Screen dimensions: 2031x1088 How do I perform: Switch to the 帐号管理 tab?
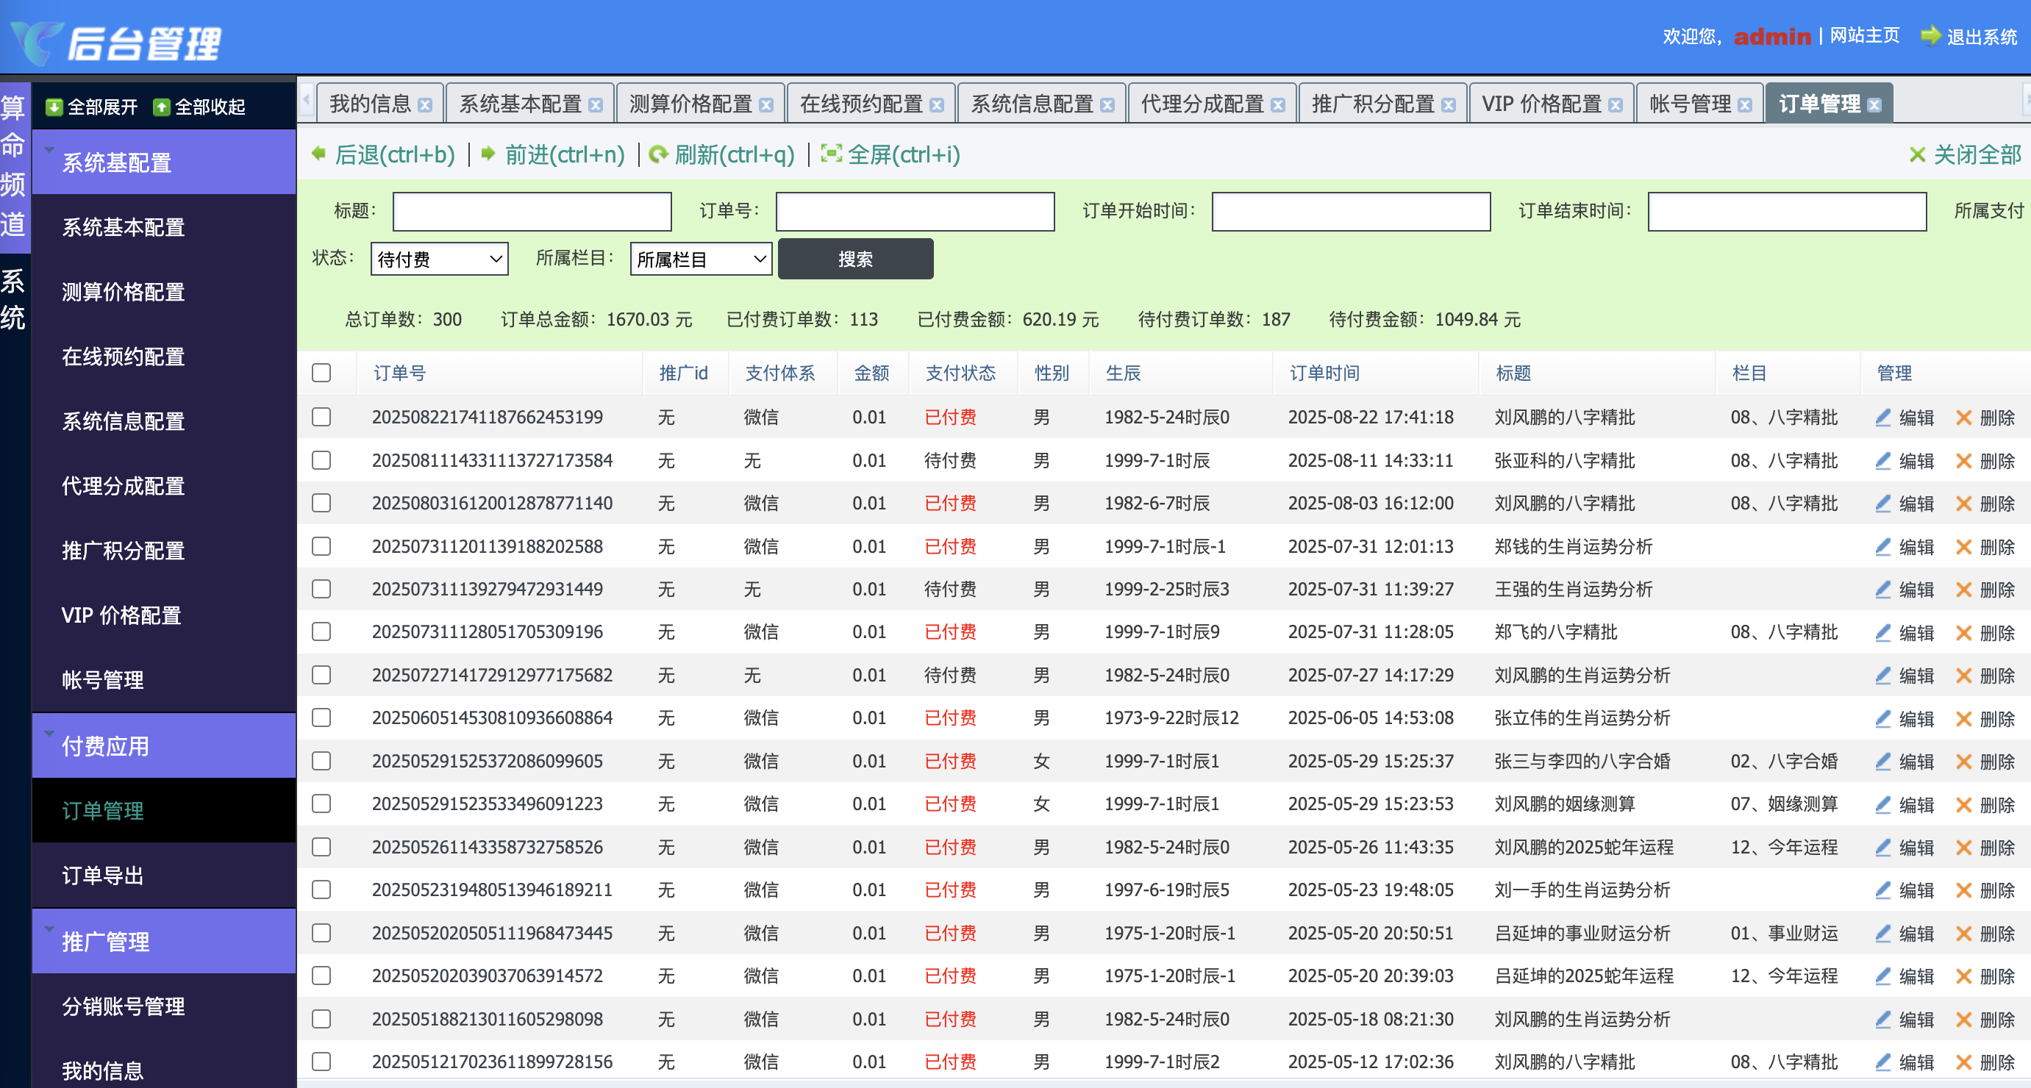click(x=1689, y=104)
